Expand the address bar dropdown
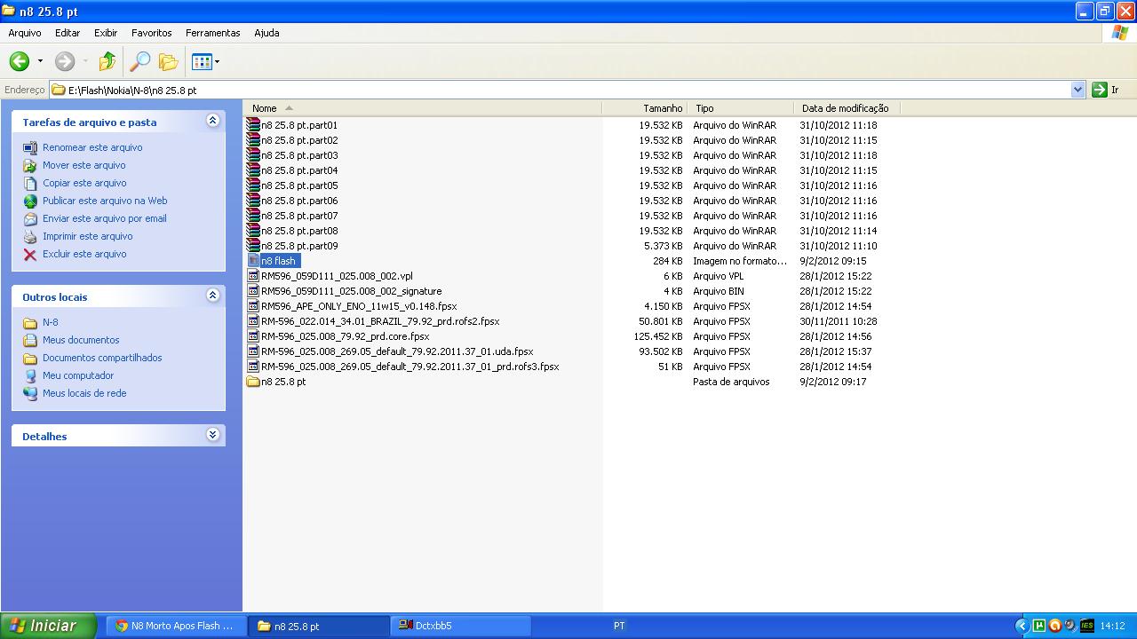The image size is (1137, 639). click(x=1077, y=90)
